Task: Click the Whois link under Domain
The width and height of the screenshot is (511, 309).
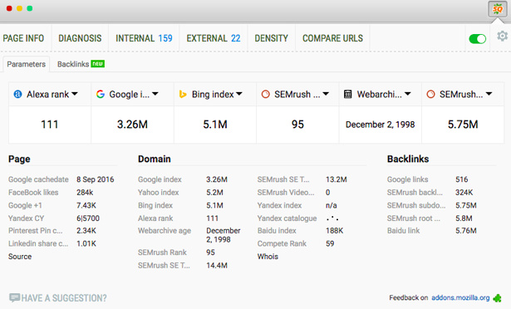Action: 268,257
